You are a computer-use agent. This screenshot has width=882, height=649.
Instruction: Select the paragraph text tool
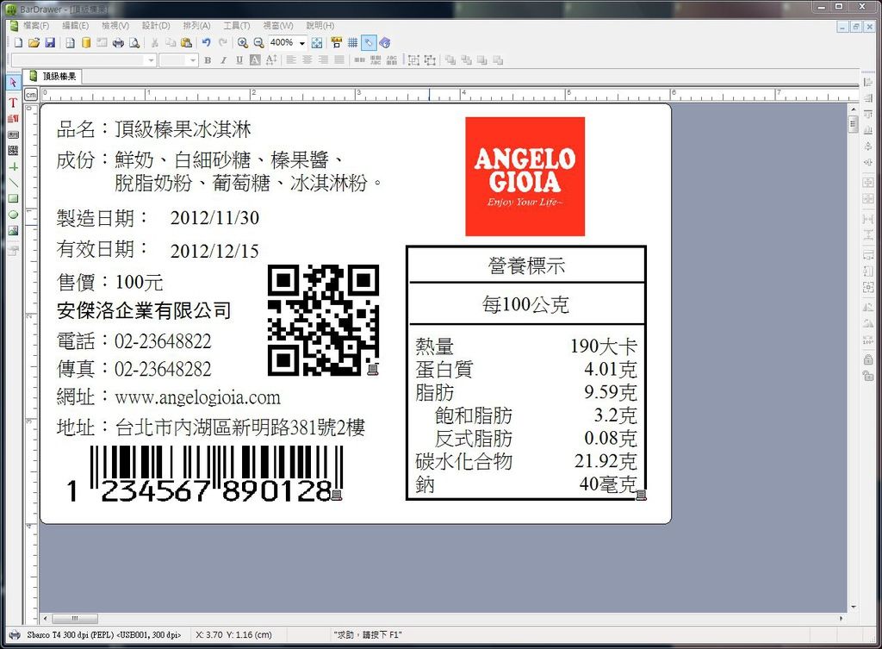[13, 119]
